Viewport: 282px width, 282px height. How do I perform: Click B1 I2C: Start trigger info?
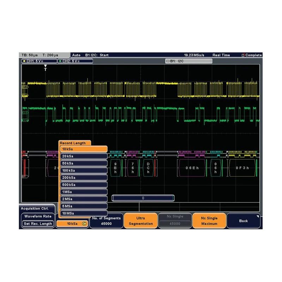coord(97,55)
